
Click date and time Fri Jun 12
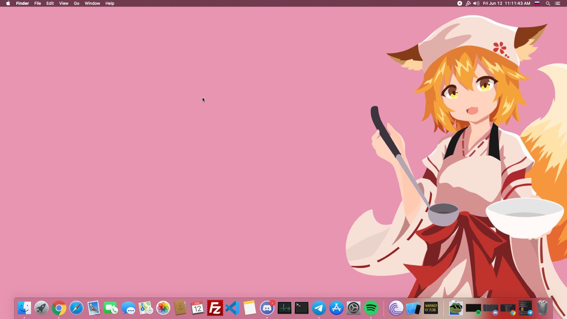click(507, 3)
